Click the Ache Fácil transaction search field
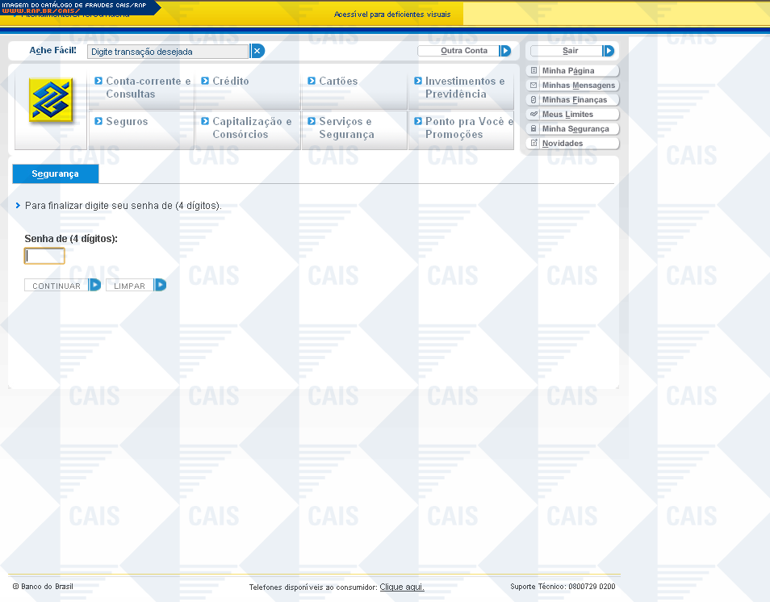Viewport: 770px width, 602px height. [x=168, y=52]
